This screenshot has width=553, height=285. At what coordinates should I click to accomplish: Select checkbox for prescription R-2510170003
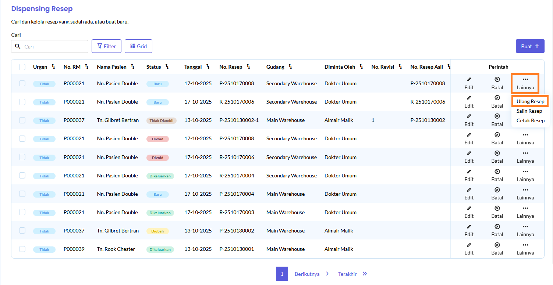coord(22,212)
